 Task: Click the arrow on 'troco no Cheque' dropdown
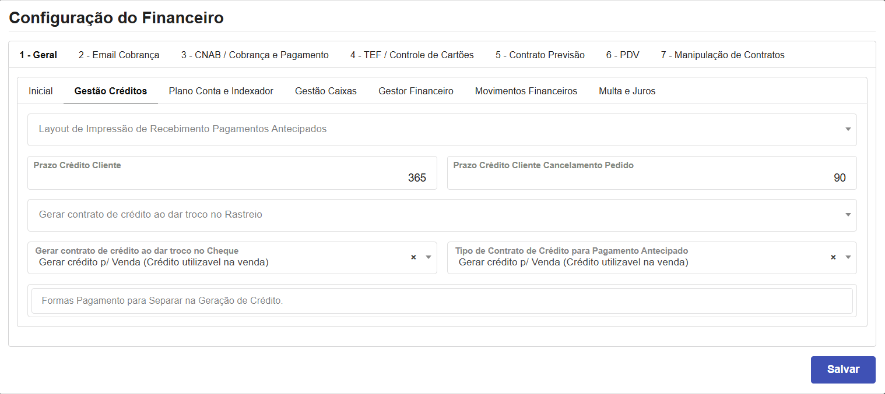point(429,257)
